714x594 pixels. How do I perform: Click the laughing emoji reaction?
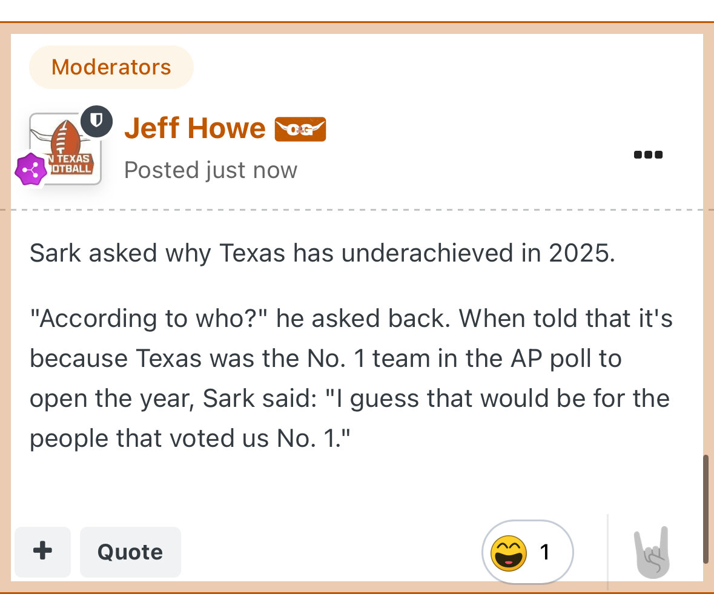point(509,552)
